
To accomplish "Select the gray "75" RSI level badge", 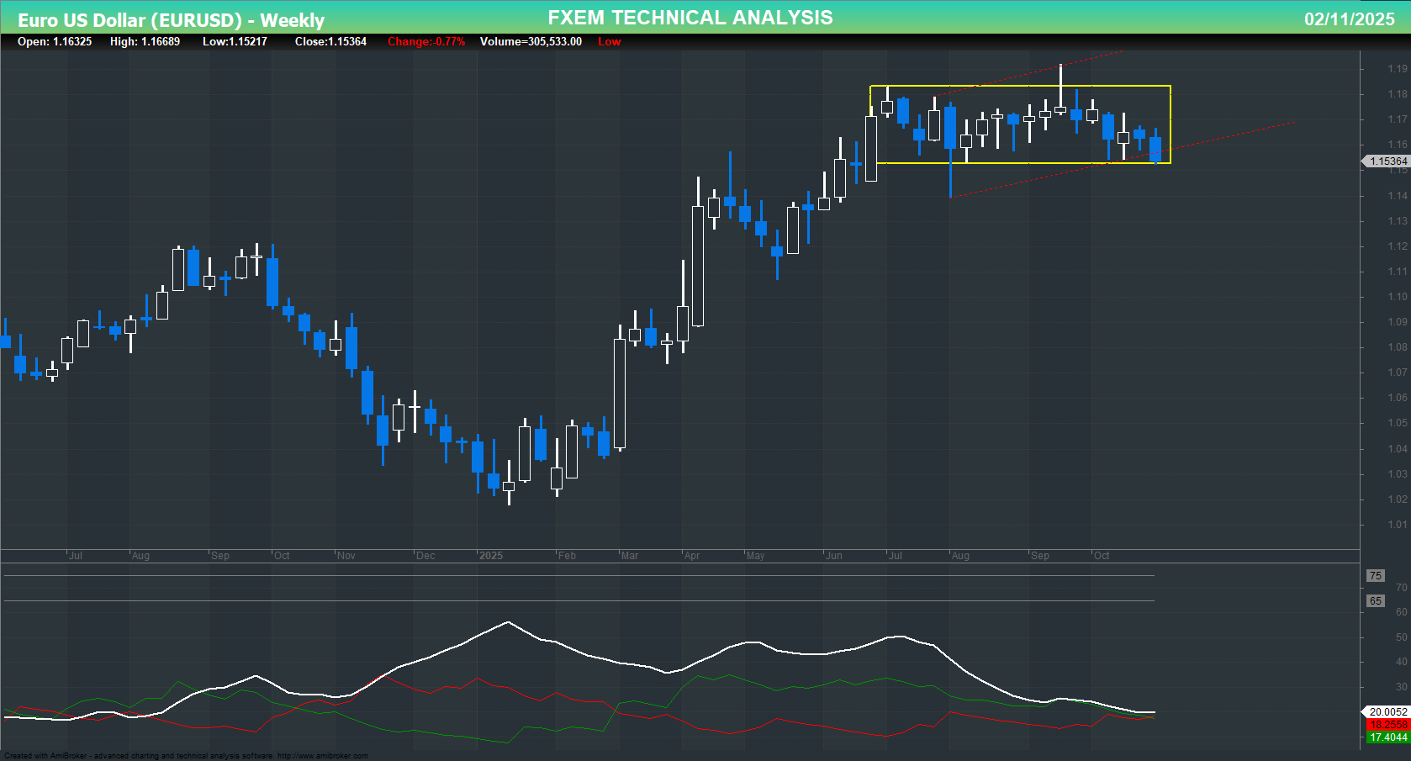I will [1375, 575].
